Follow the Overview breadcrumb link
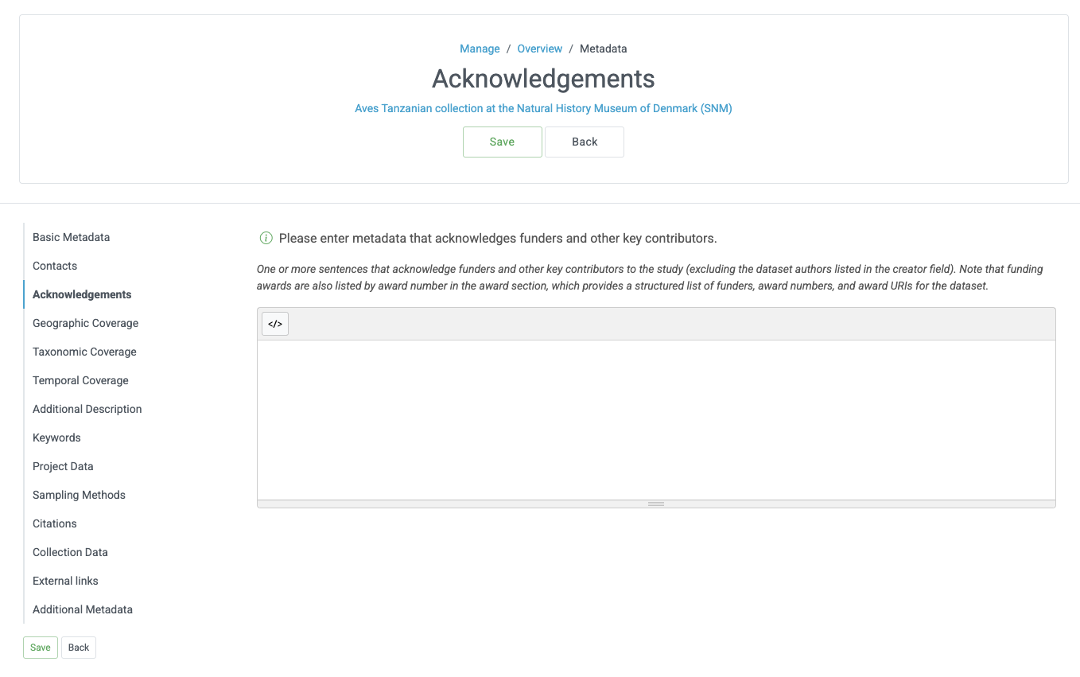Image resolution: width=1080 pixels, height=677 pixels. [540, 49]
